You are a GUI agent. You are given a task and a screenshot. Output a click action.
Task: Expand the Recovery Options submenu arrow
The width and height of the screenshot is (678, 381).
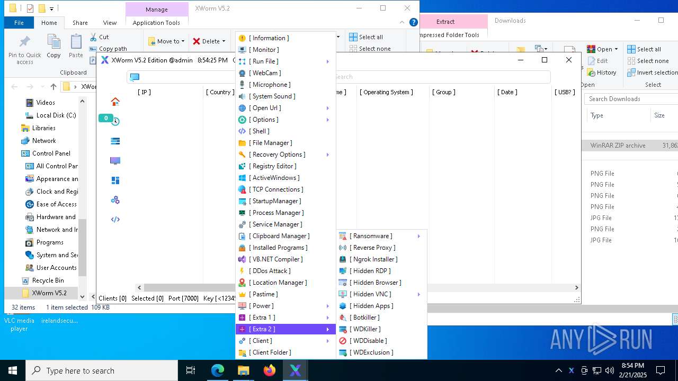tap(328, 155)
